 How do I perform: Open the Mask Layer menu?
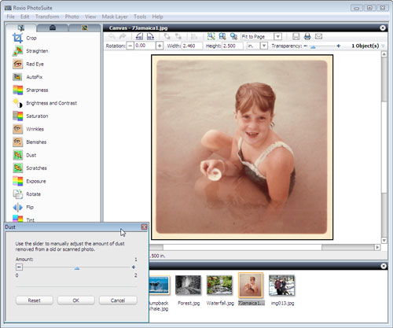point(115,17)
